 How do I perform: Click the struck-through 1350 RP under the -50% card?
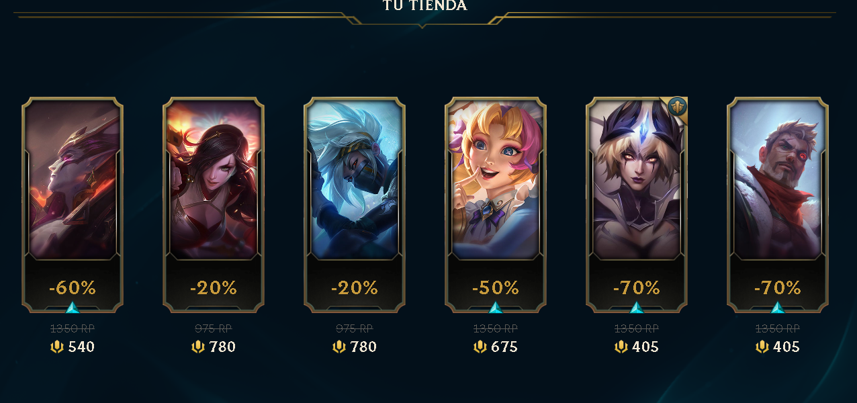coord(496,328)
